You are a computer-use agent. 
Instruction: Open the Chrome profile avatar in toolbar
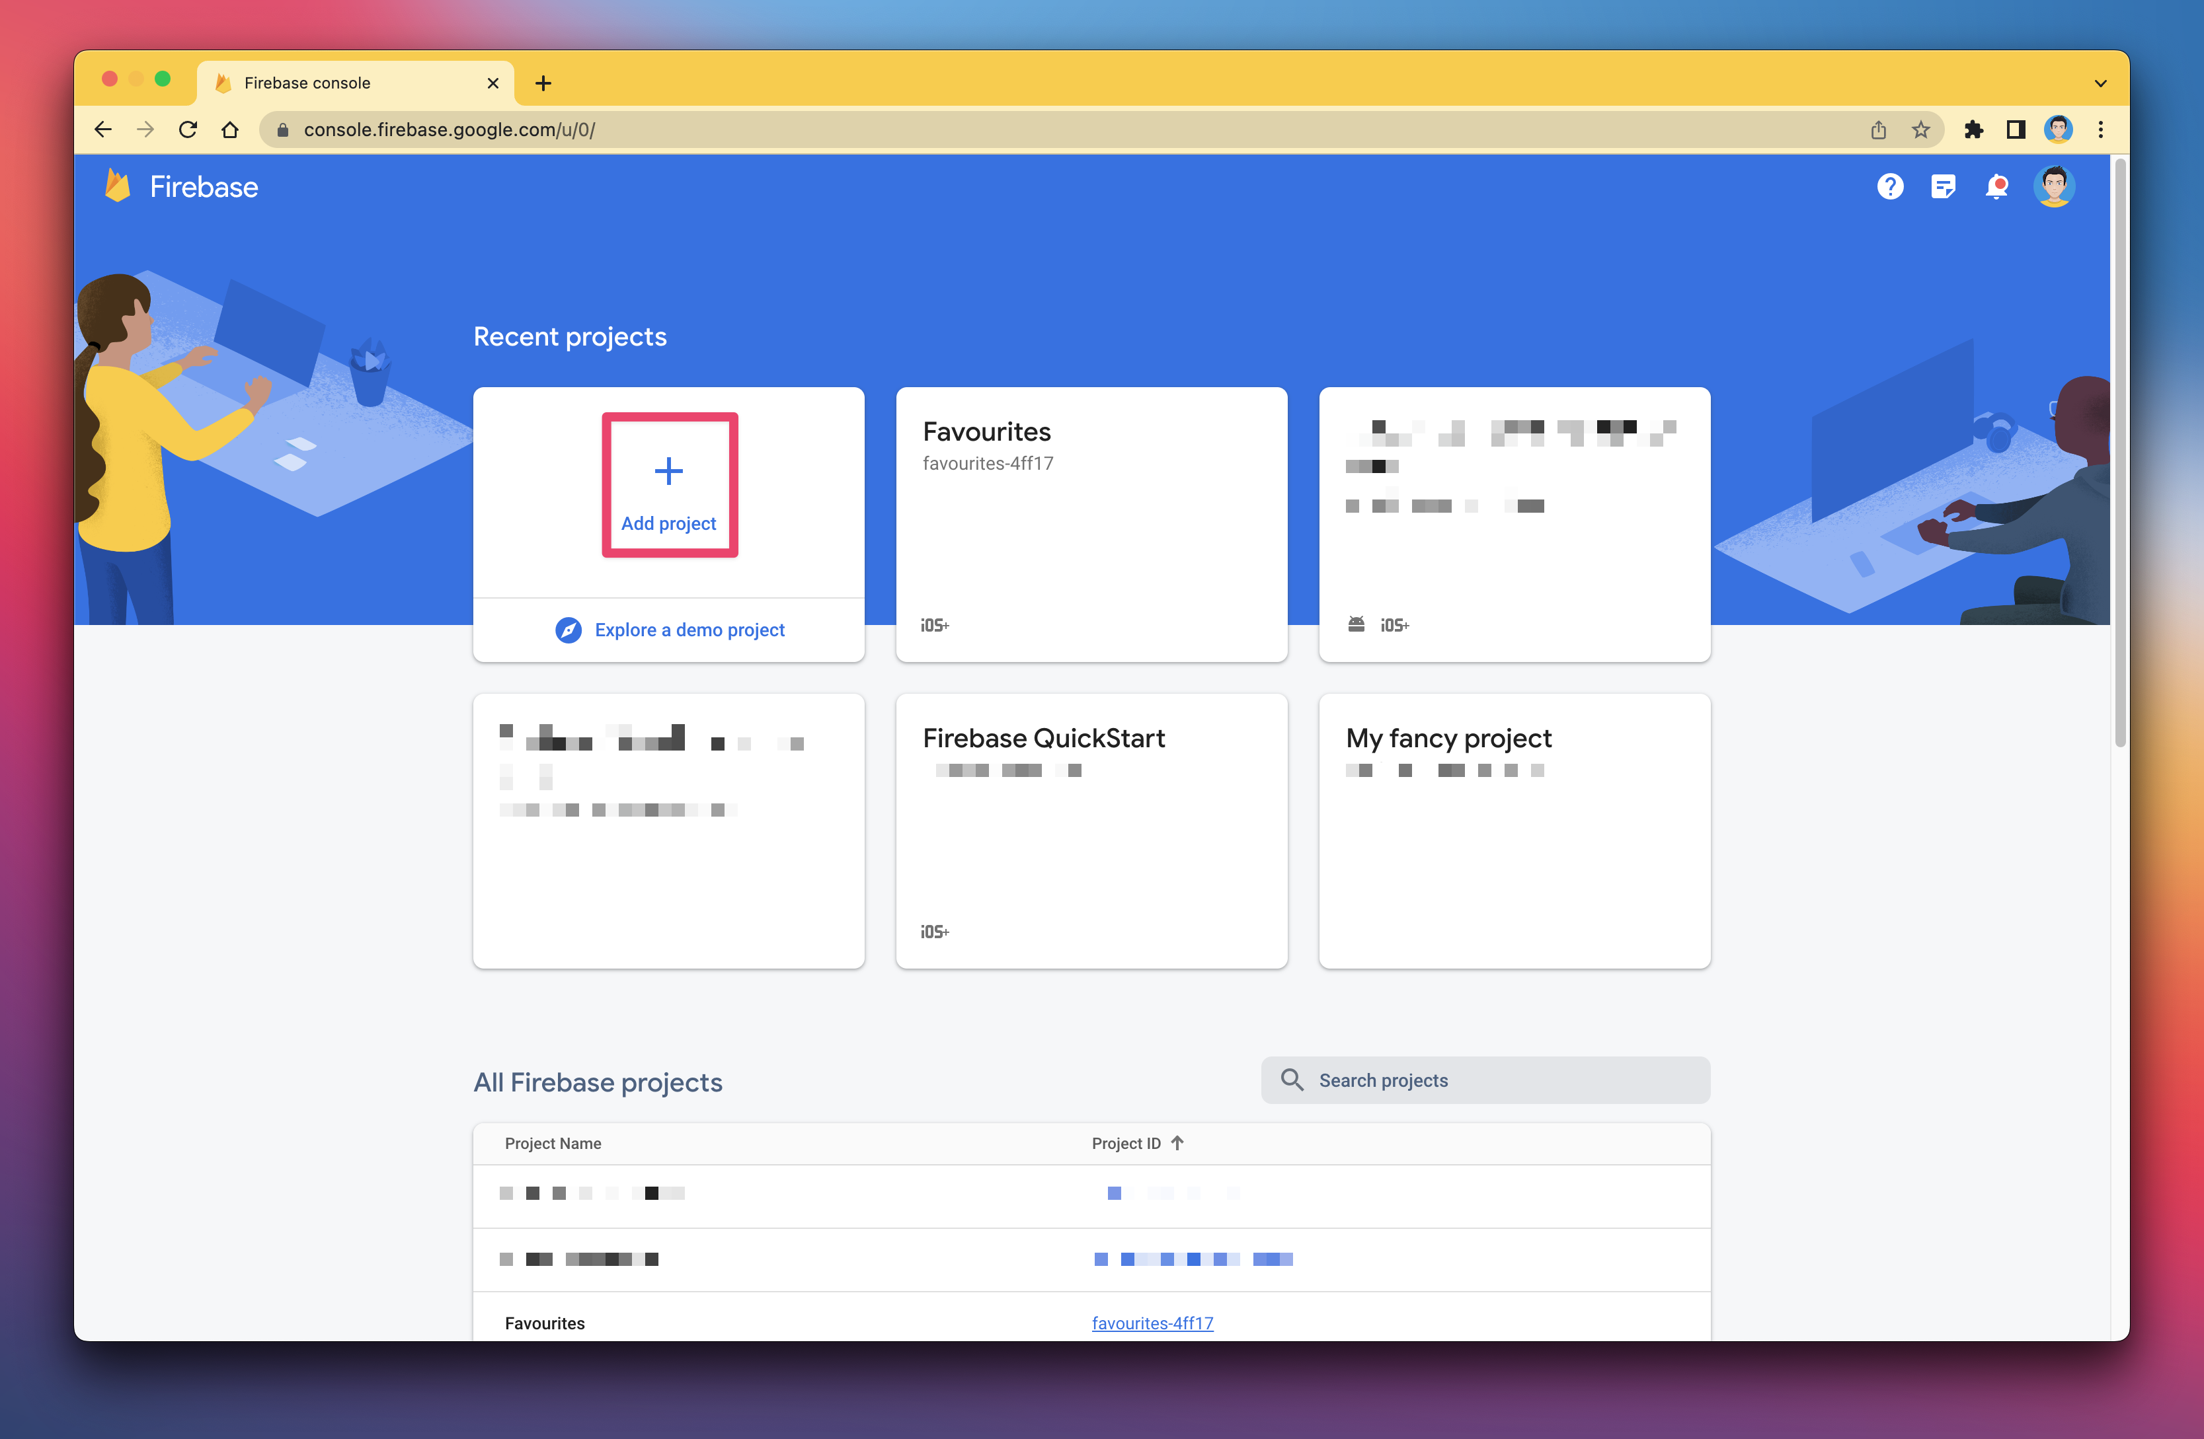tap(2058, 129)
